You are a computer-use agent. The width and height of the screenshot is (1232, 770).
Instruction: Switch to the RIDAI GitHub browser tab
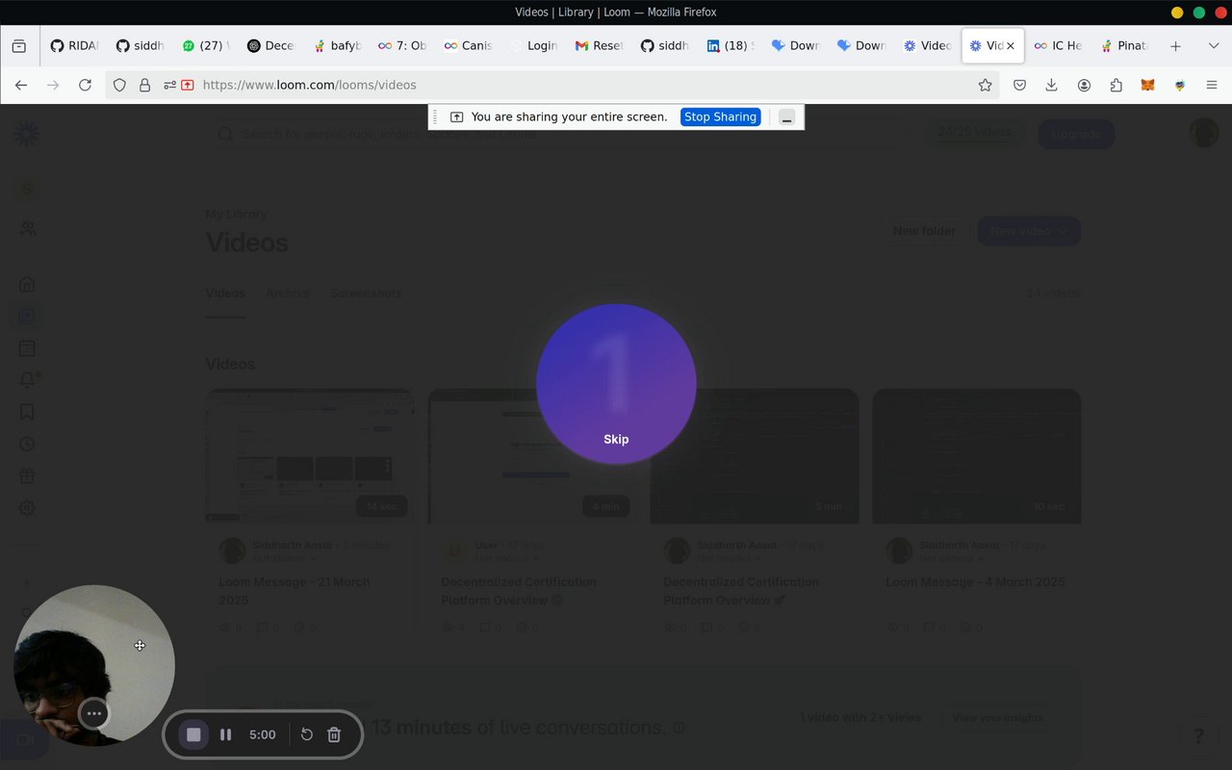pyautogui.click(x=74, y=45)
